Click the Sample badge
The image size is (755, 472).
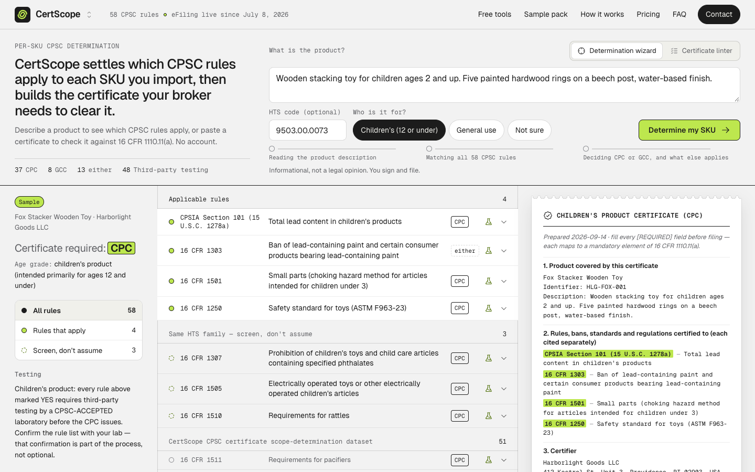(x=29, y=202)
